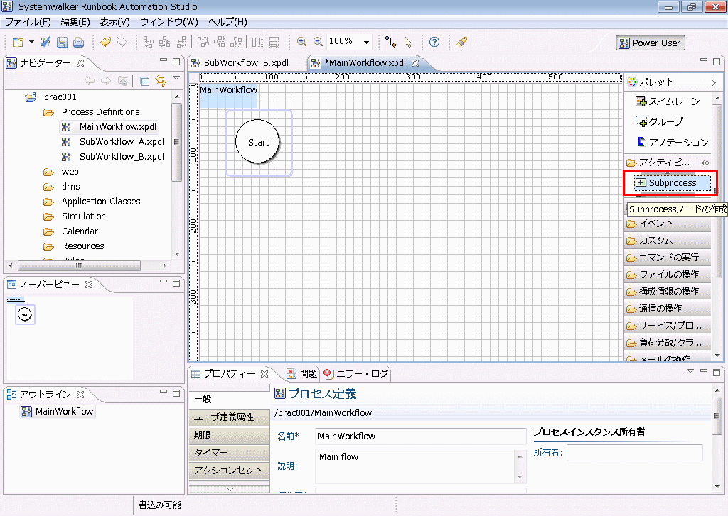Click the Print icon in toolbar
Viewport: 728px width, 516px height.
[79, 42]
